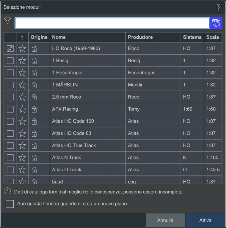Star the 1 Besig module
Screen dimensions: 226x228
point(22,61)
